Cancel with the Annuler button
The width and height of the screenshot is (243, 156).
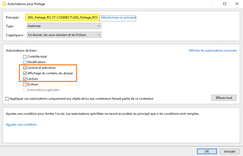click(x=230, y=151)
